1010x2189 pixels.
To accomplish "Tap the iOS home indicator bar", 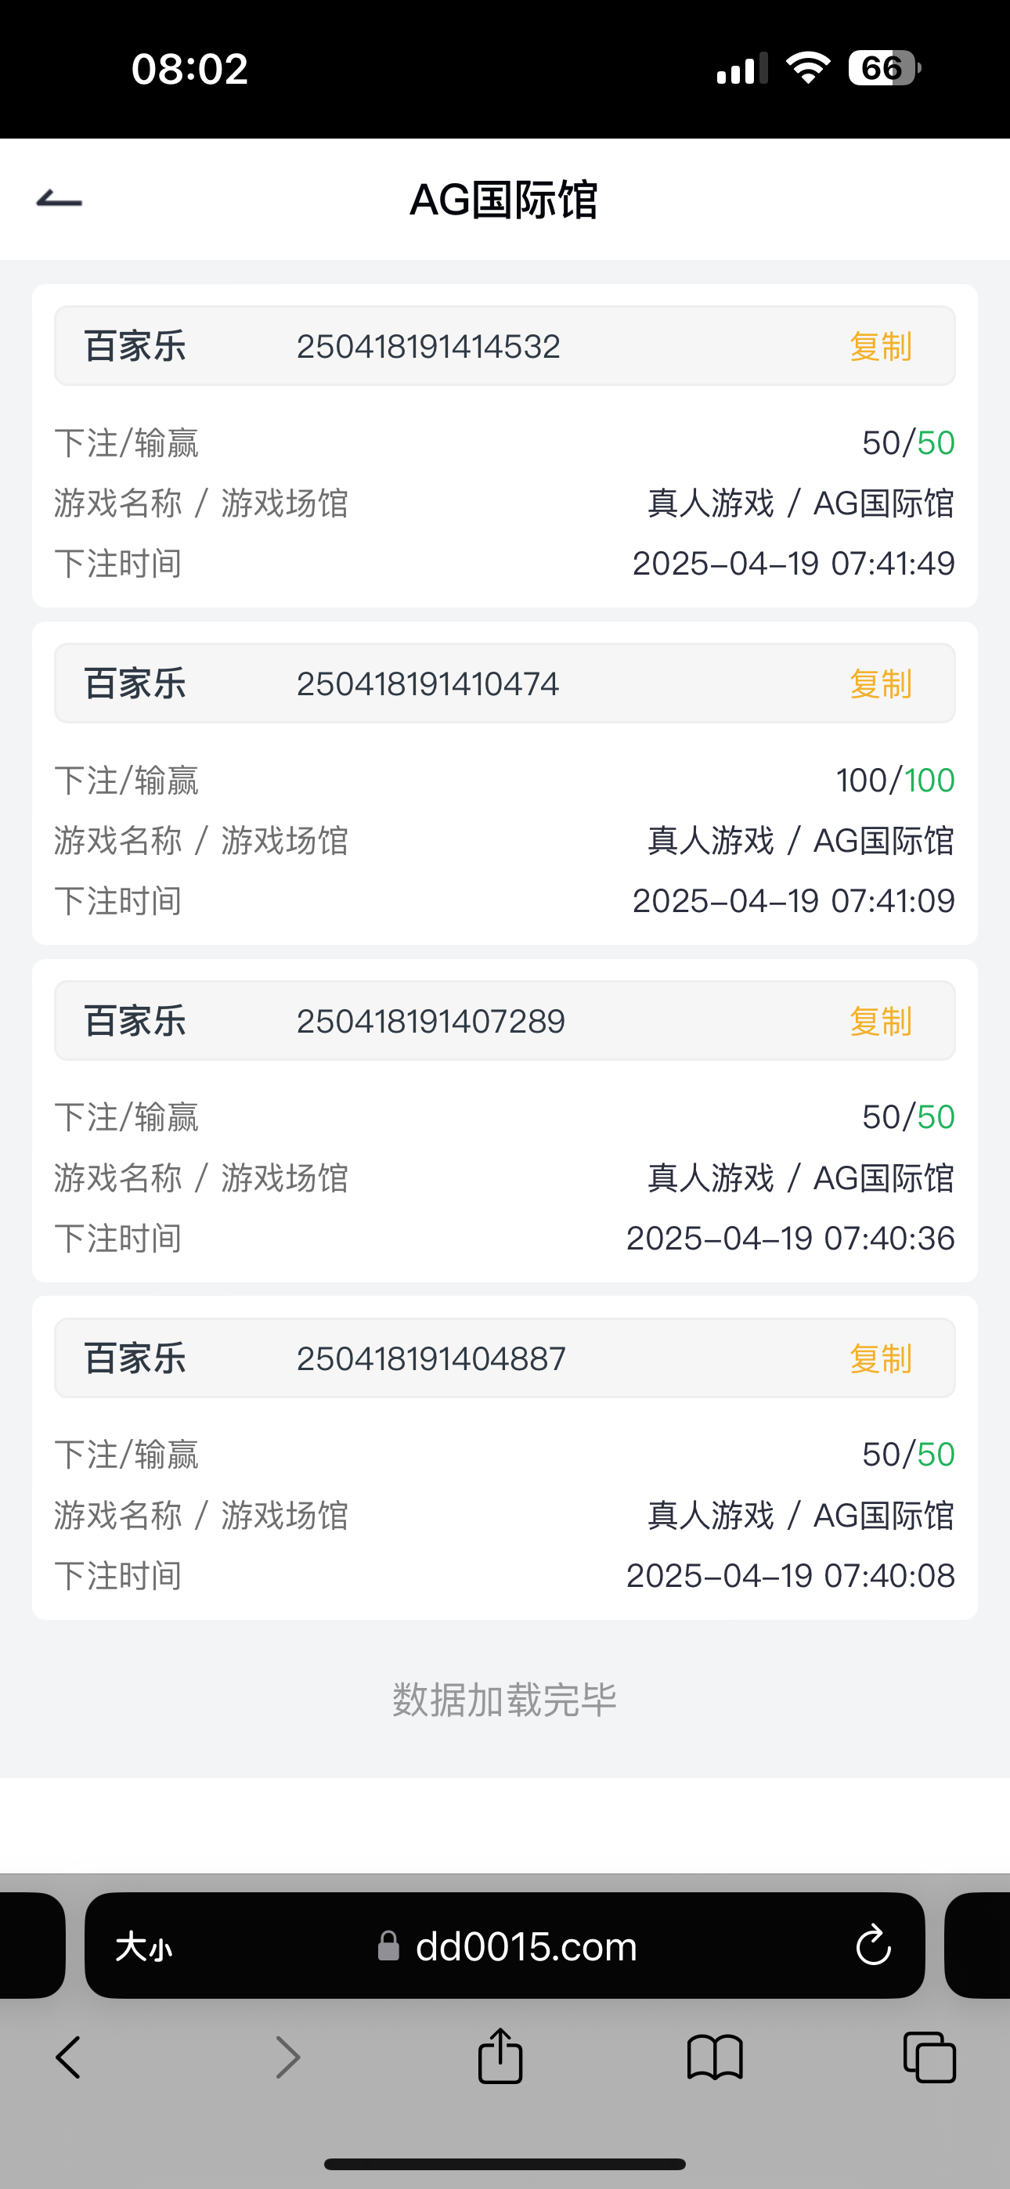I will coord(505,2163).
